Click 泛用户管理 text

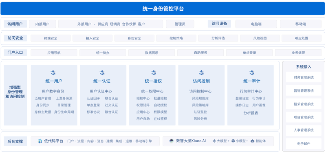coord(43,98)
